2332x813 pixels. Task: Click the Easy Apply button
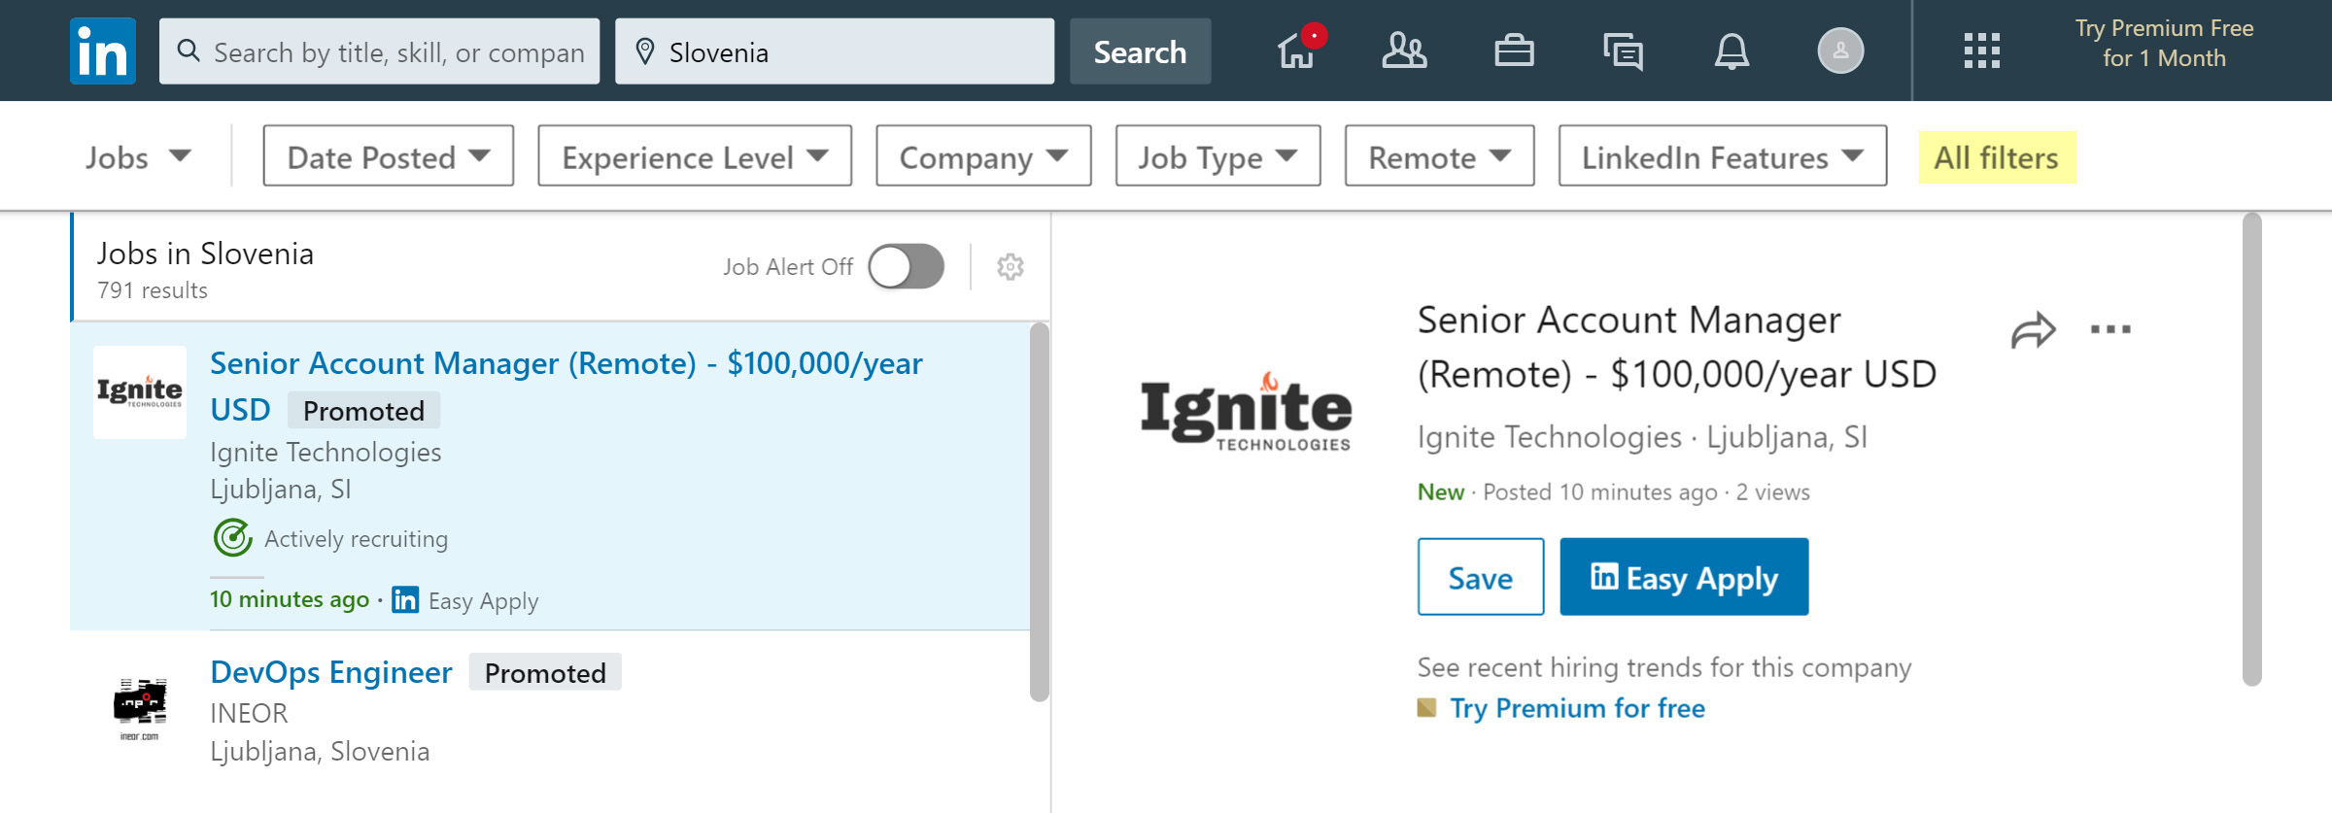tap(1684, 577)
